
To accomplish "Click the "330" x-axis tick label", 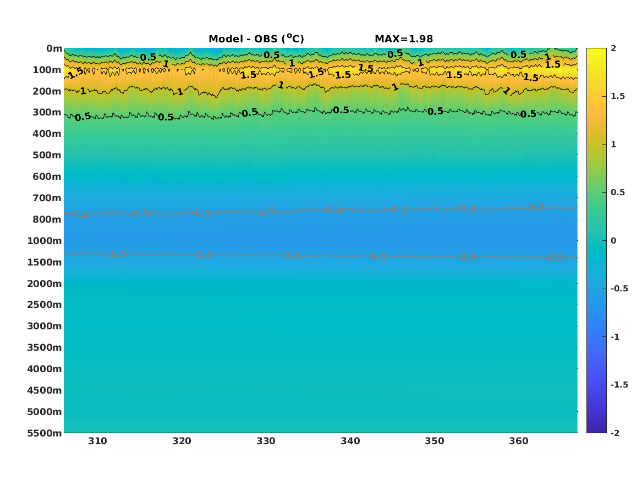I will pos(266,441).
